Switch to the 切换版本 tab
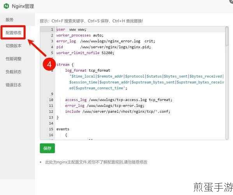This screenshot has width=233, height=195. (x=13, y=46)
